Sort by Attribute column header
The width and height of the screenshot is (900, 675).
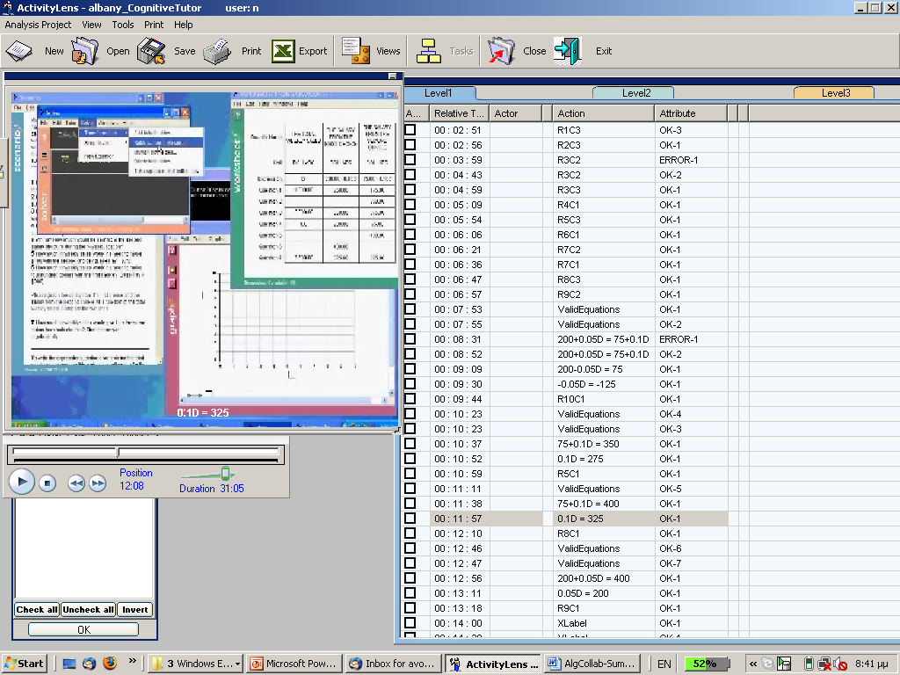coord(691,113)
